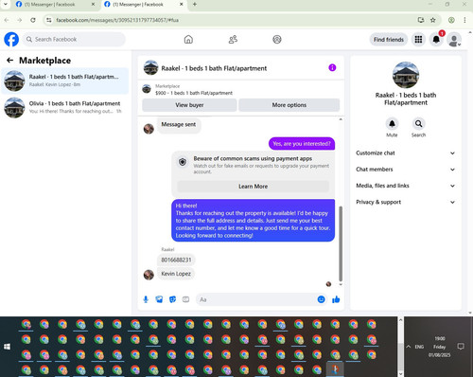Expand Customize chat section
The width and height of the screenshot is (473, 377).
406,153
